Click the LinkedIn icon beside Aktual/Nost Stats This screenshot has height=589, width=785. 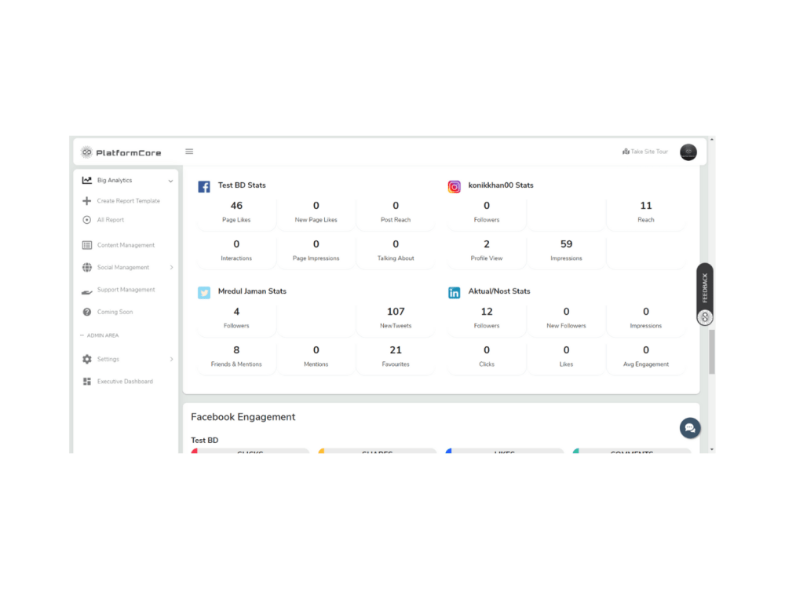pos(454,292)
